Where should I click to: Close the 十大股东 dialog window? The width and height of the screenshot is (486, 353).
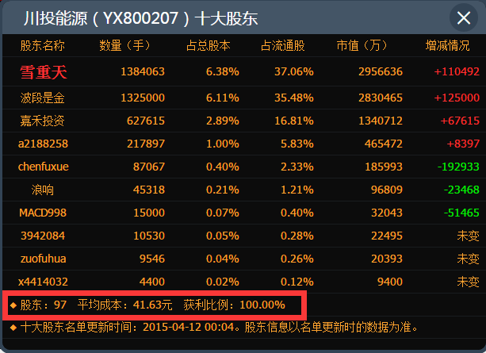click(462, 17)
